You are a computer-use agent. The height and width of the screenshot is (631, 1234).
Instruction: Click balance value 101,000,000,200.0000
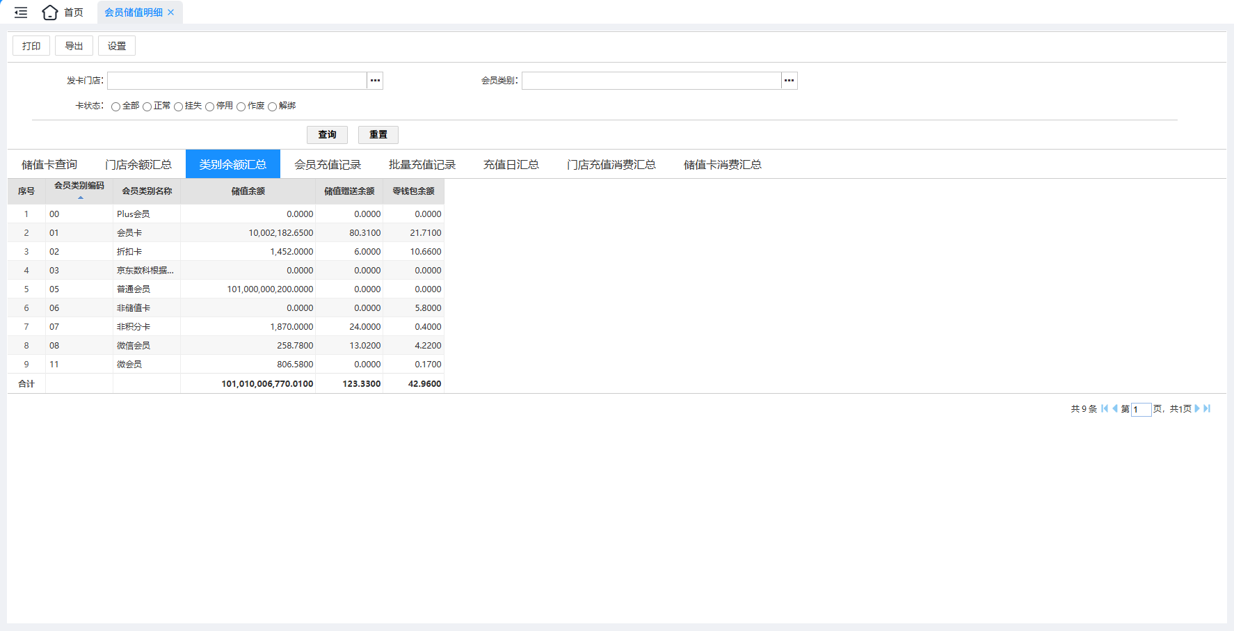(x=270, y=289)
